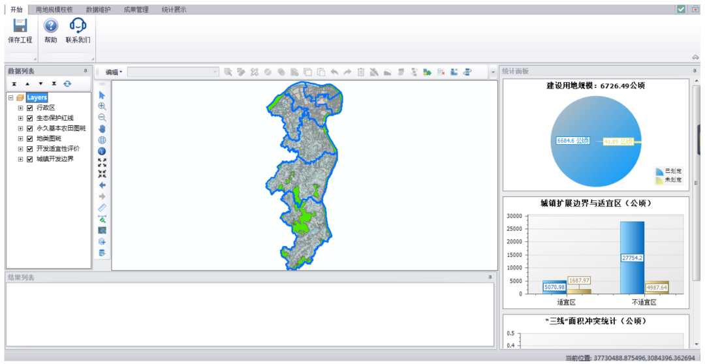
Task: Pin the 结果列表 panel
Action: (x=490, y=277)
